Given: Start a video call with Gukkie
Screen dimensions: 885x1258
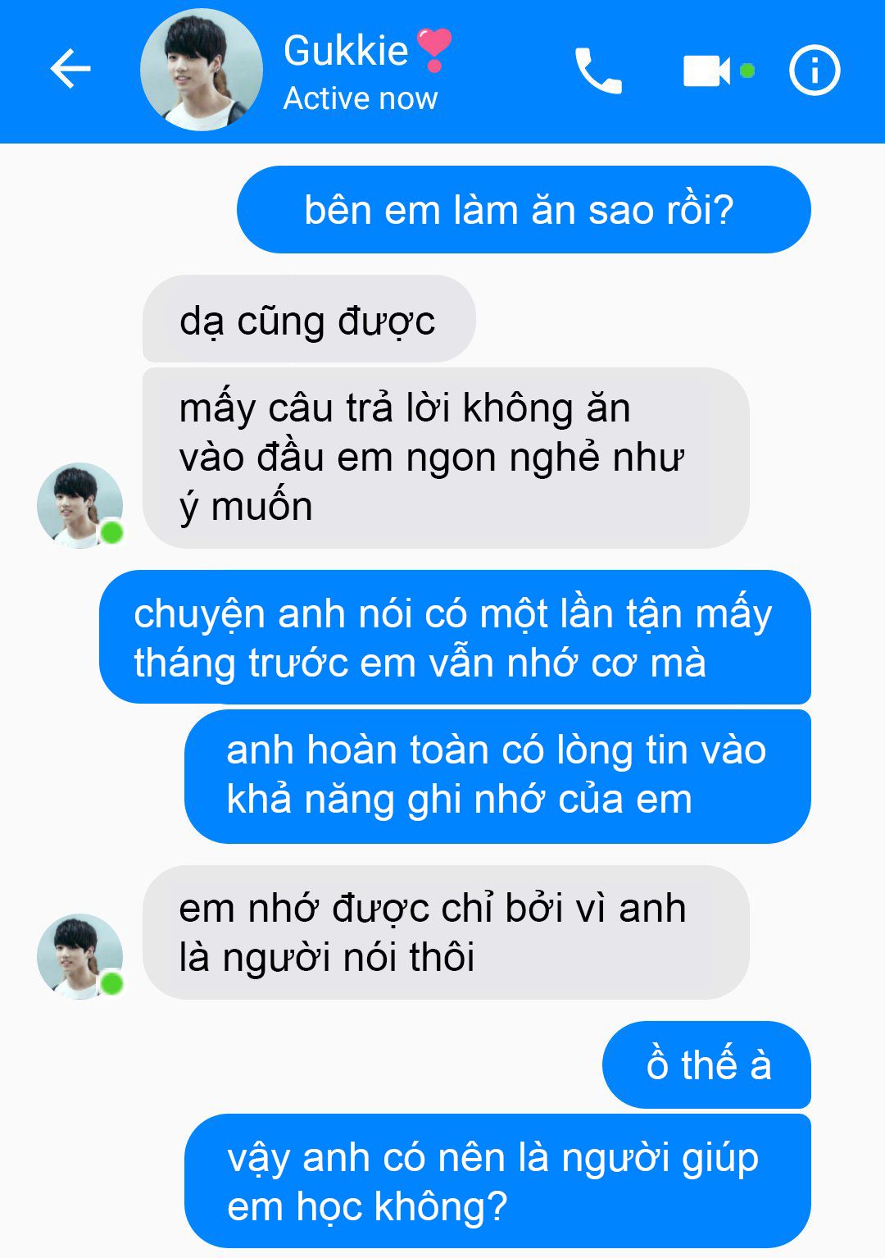Looking at the screenshot, I should point(706,71).
